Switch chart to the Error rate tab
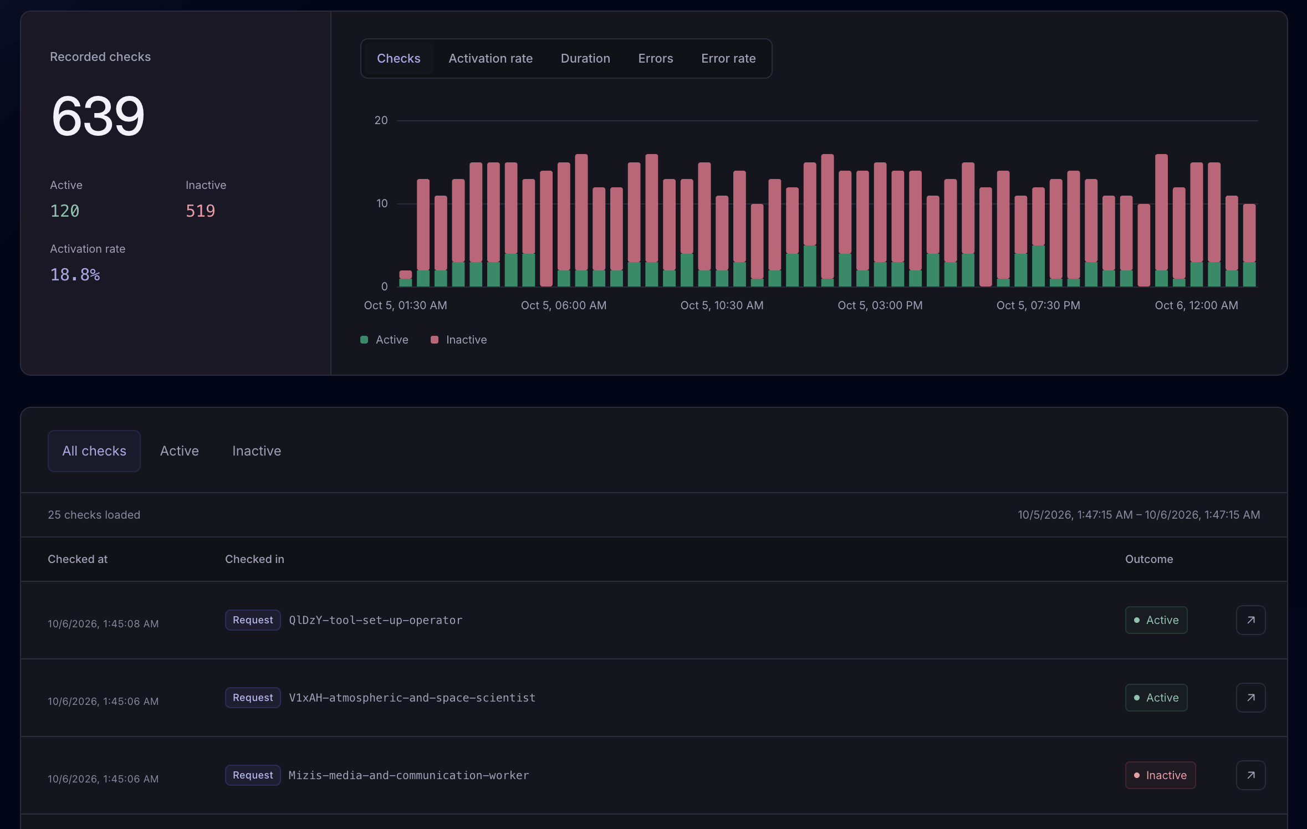This screenshot has height=829, width=1307. pyautogui.click(x=728, y=58)
